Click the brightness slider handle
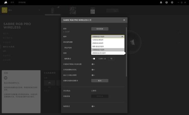The height and width of the screenshot is (115, 189). click(x=124, y=53)
